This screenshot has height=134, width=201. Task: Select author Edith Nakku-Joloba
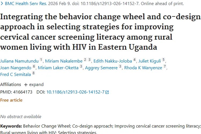point(113,61)
